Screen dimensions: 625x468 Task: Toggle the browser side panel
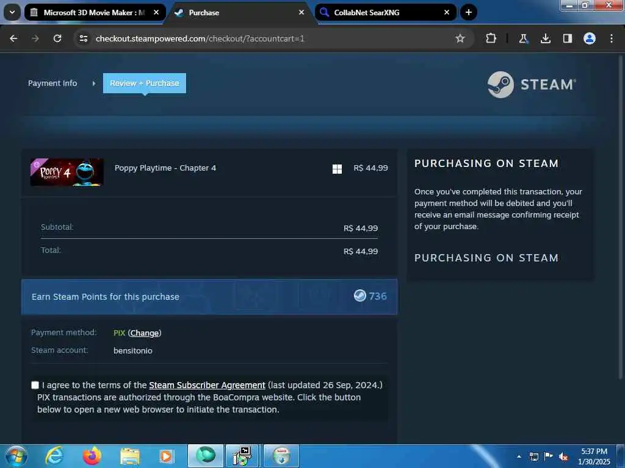pyautogui.click(x=567, y=38)
